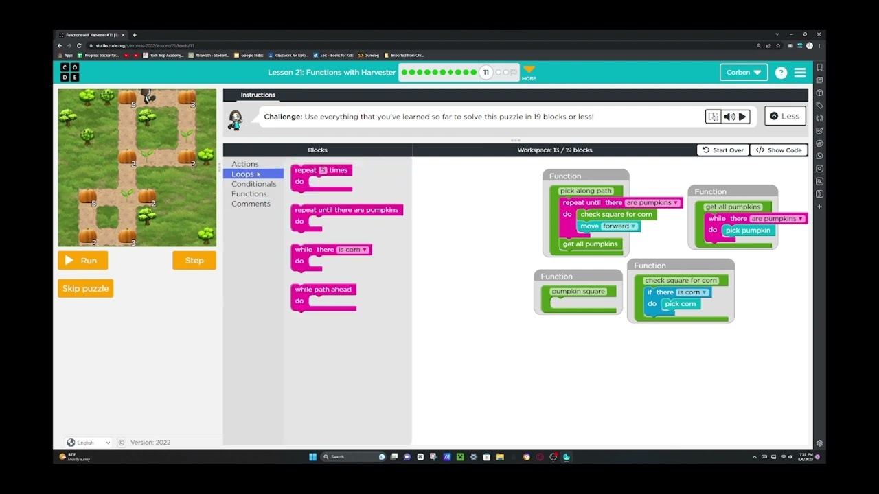Bookmark this page with star icon

(778, 46)
